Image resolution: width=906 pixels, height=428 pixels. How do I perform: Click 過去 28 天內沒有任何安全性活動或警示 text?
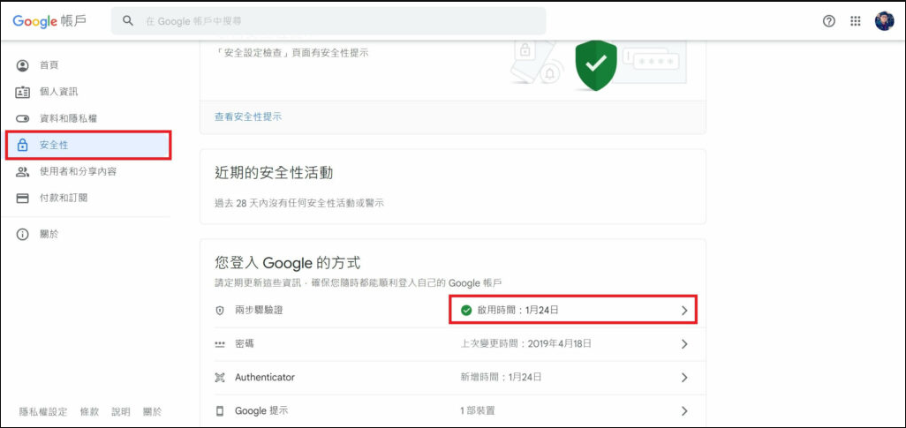tap(299, 203)
